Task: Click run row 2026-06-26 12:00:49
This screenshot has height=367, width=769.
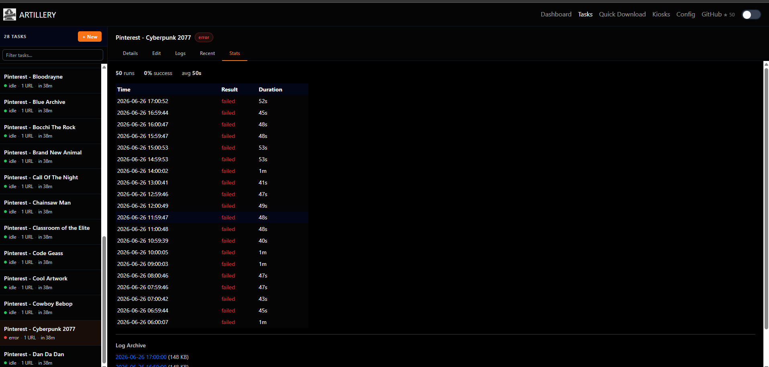Action: point(212,206)
